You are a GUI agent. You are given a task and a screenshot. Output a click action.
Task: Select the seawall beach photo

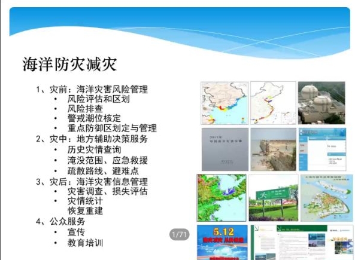(x=274, y=149)
